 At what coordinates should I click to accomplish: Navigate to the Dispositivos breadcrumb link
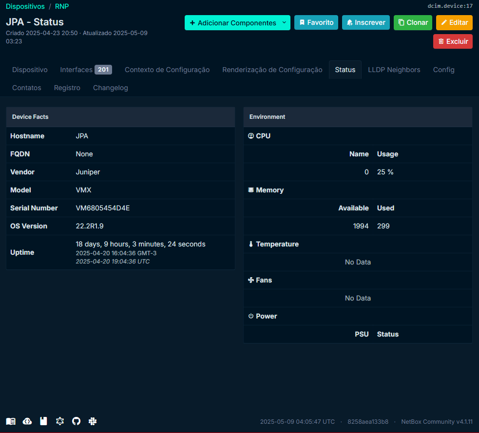point(25,6)
